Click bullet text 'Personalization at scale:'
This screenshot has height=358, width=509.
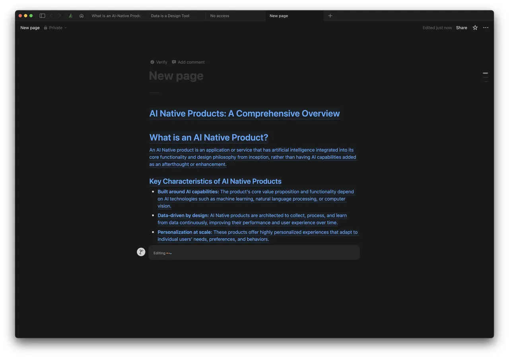[185, 232]
